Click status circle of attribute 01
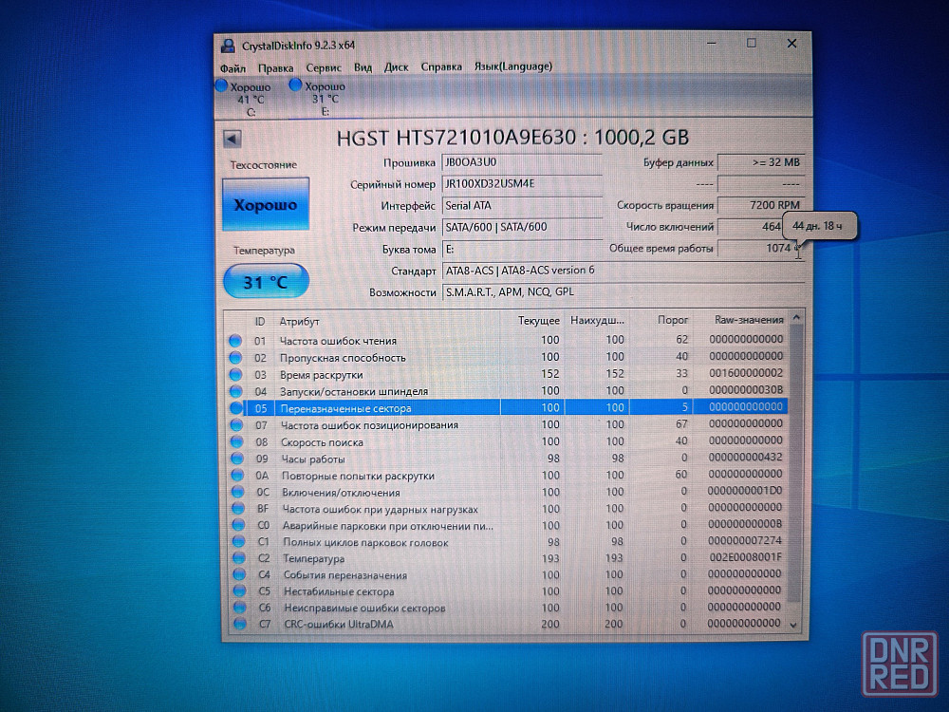The height and width of the screenshot is (712, 949). click(x=235, y=341)
